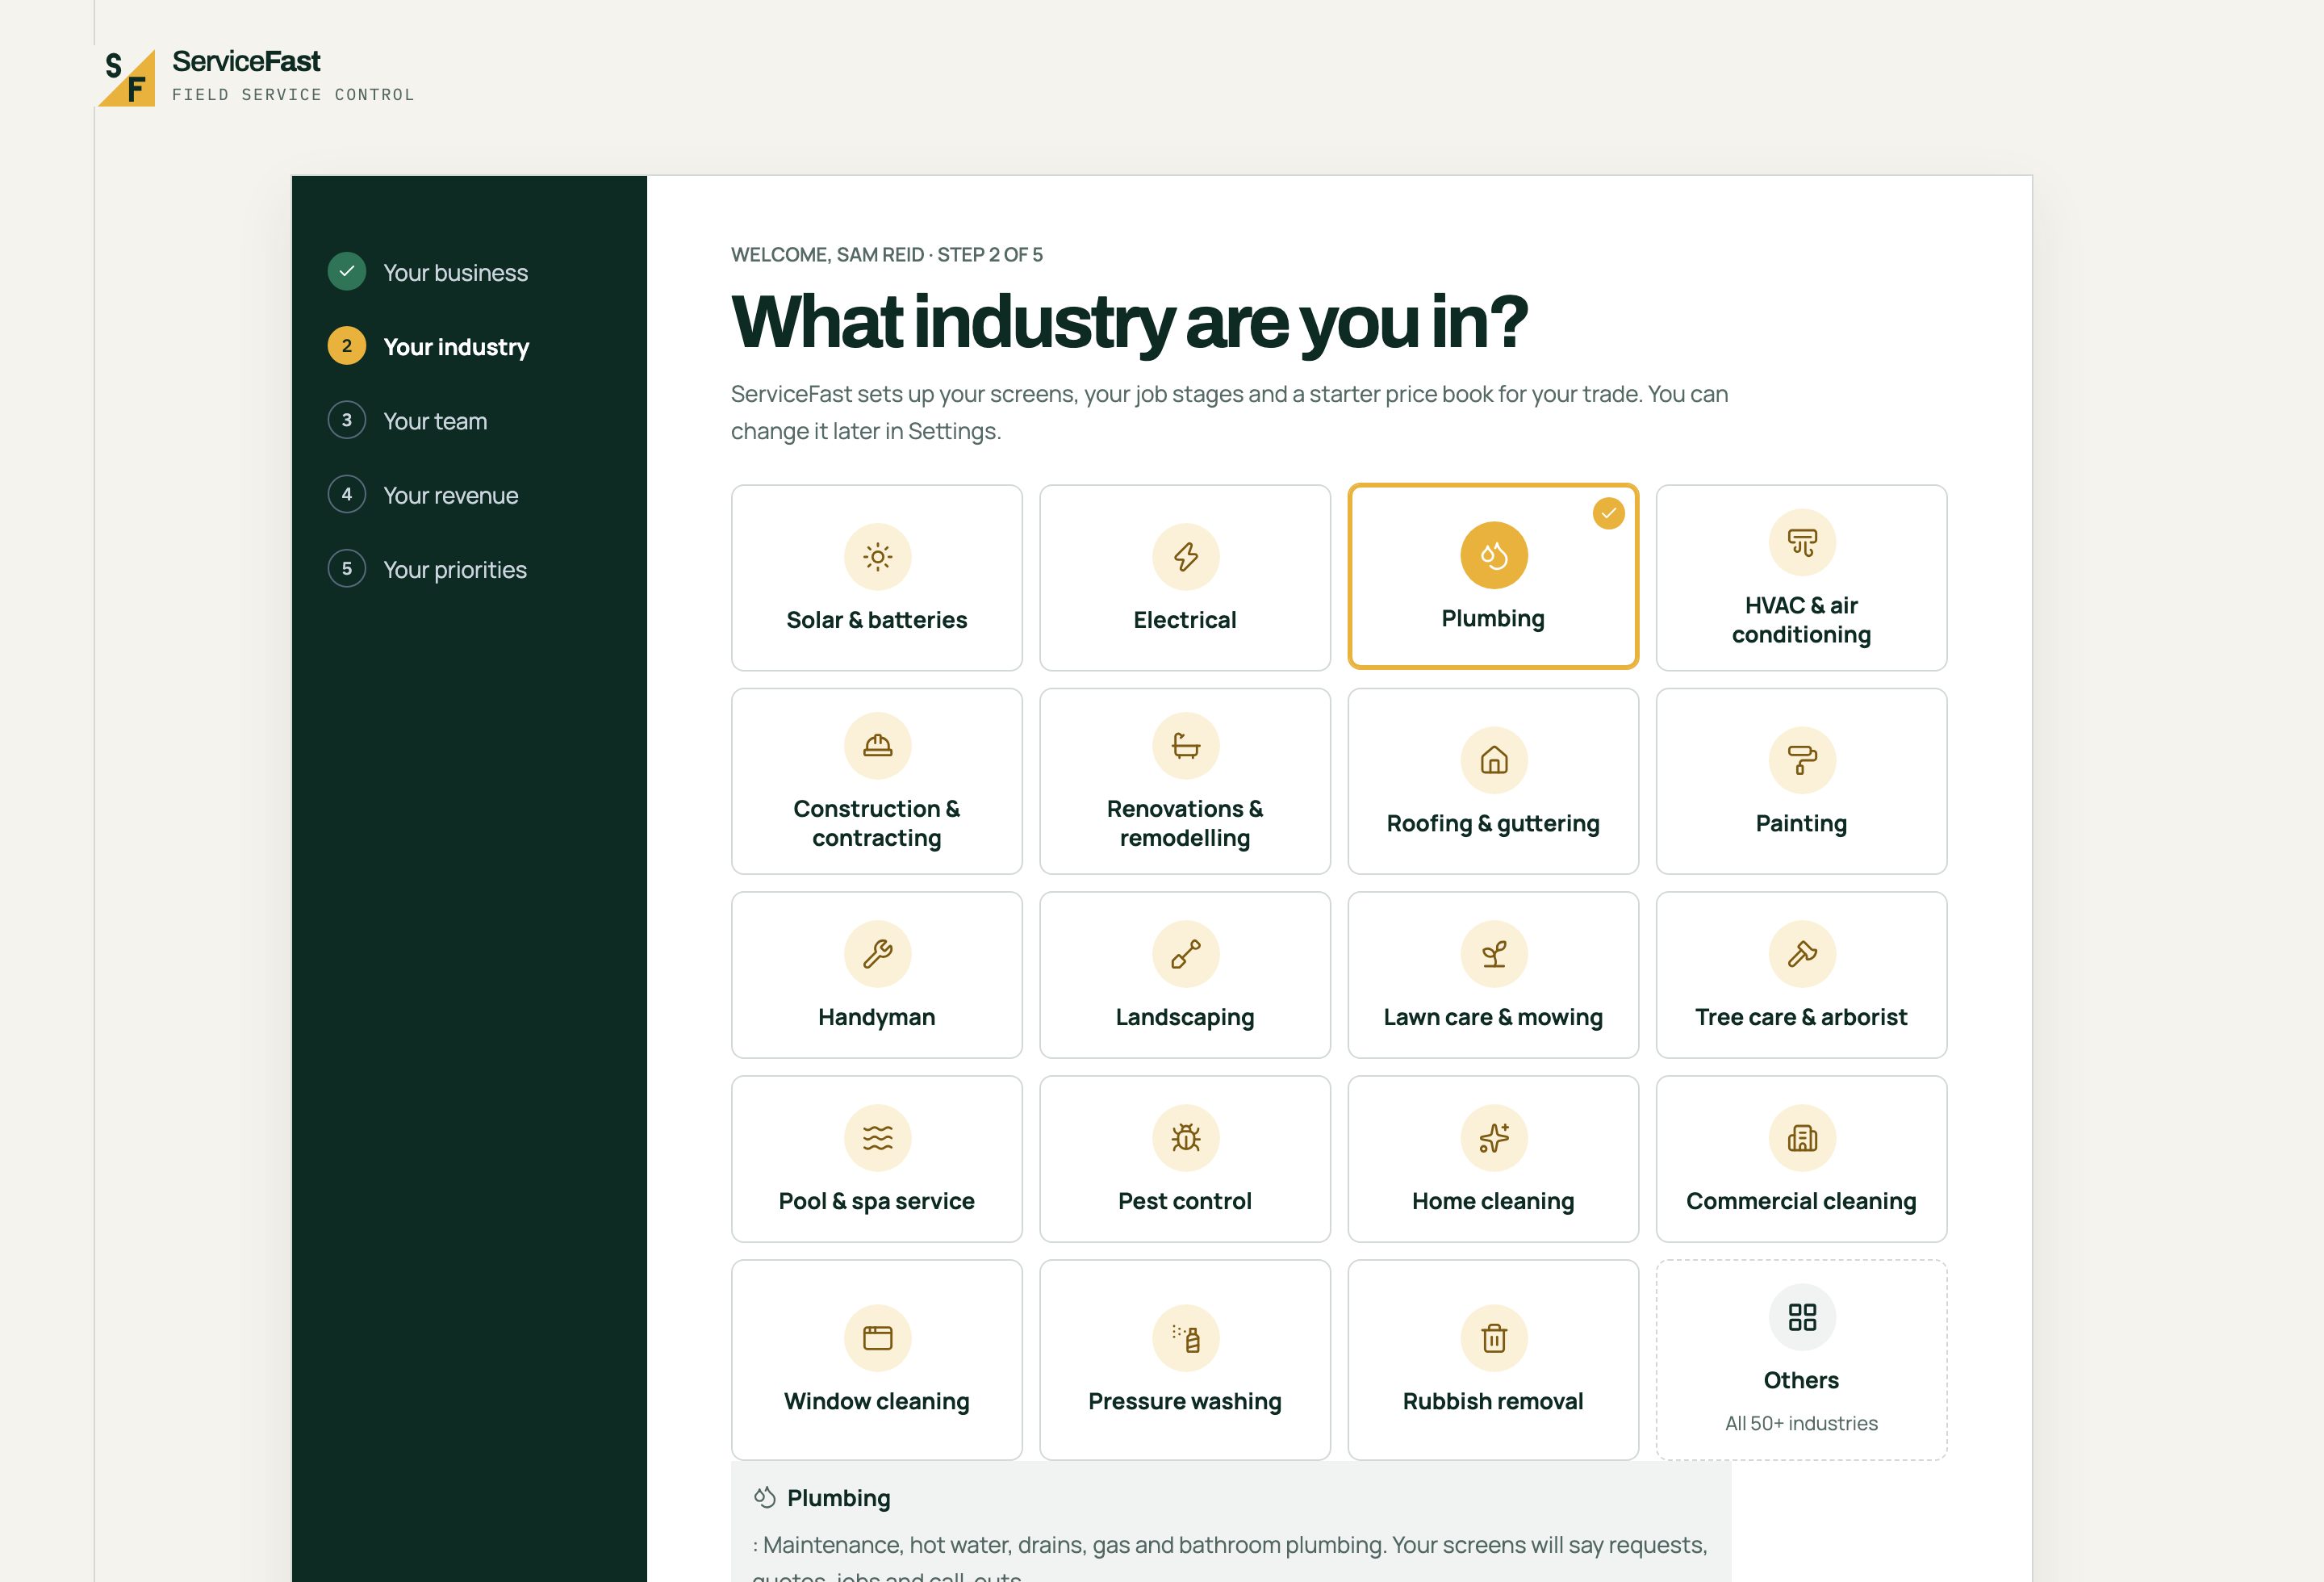Viewport: 2324px width, 1582px height.
Task: Click the Landscaping shovel icon
Action: (x=1185, y=954)
